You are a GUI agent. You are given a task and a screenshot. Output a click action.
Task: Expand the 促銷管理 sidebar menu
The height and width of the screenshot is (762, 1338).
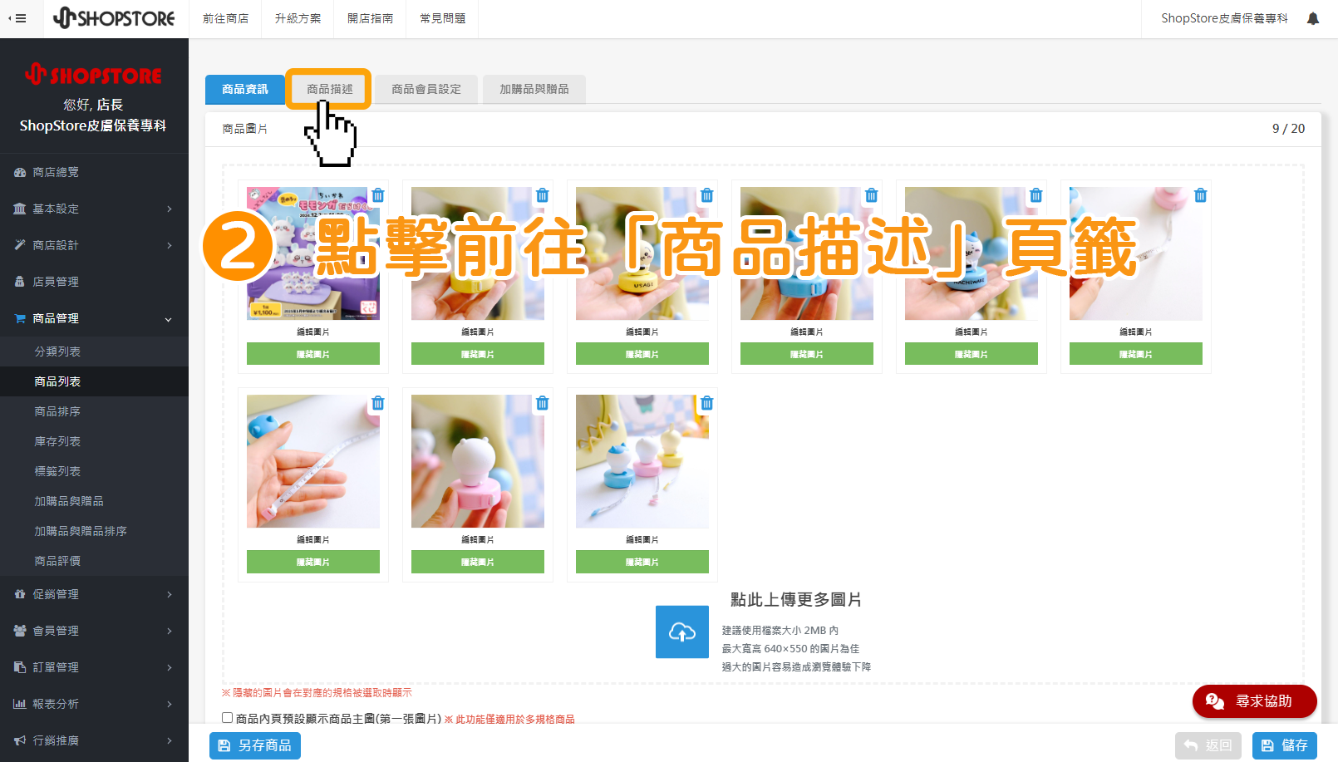tap(57, 594)
